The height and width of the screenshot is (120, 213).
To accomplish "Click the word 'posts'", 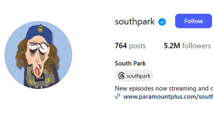I will click(x=137, y=46).
